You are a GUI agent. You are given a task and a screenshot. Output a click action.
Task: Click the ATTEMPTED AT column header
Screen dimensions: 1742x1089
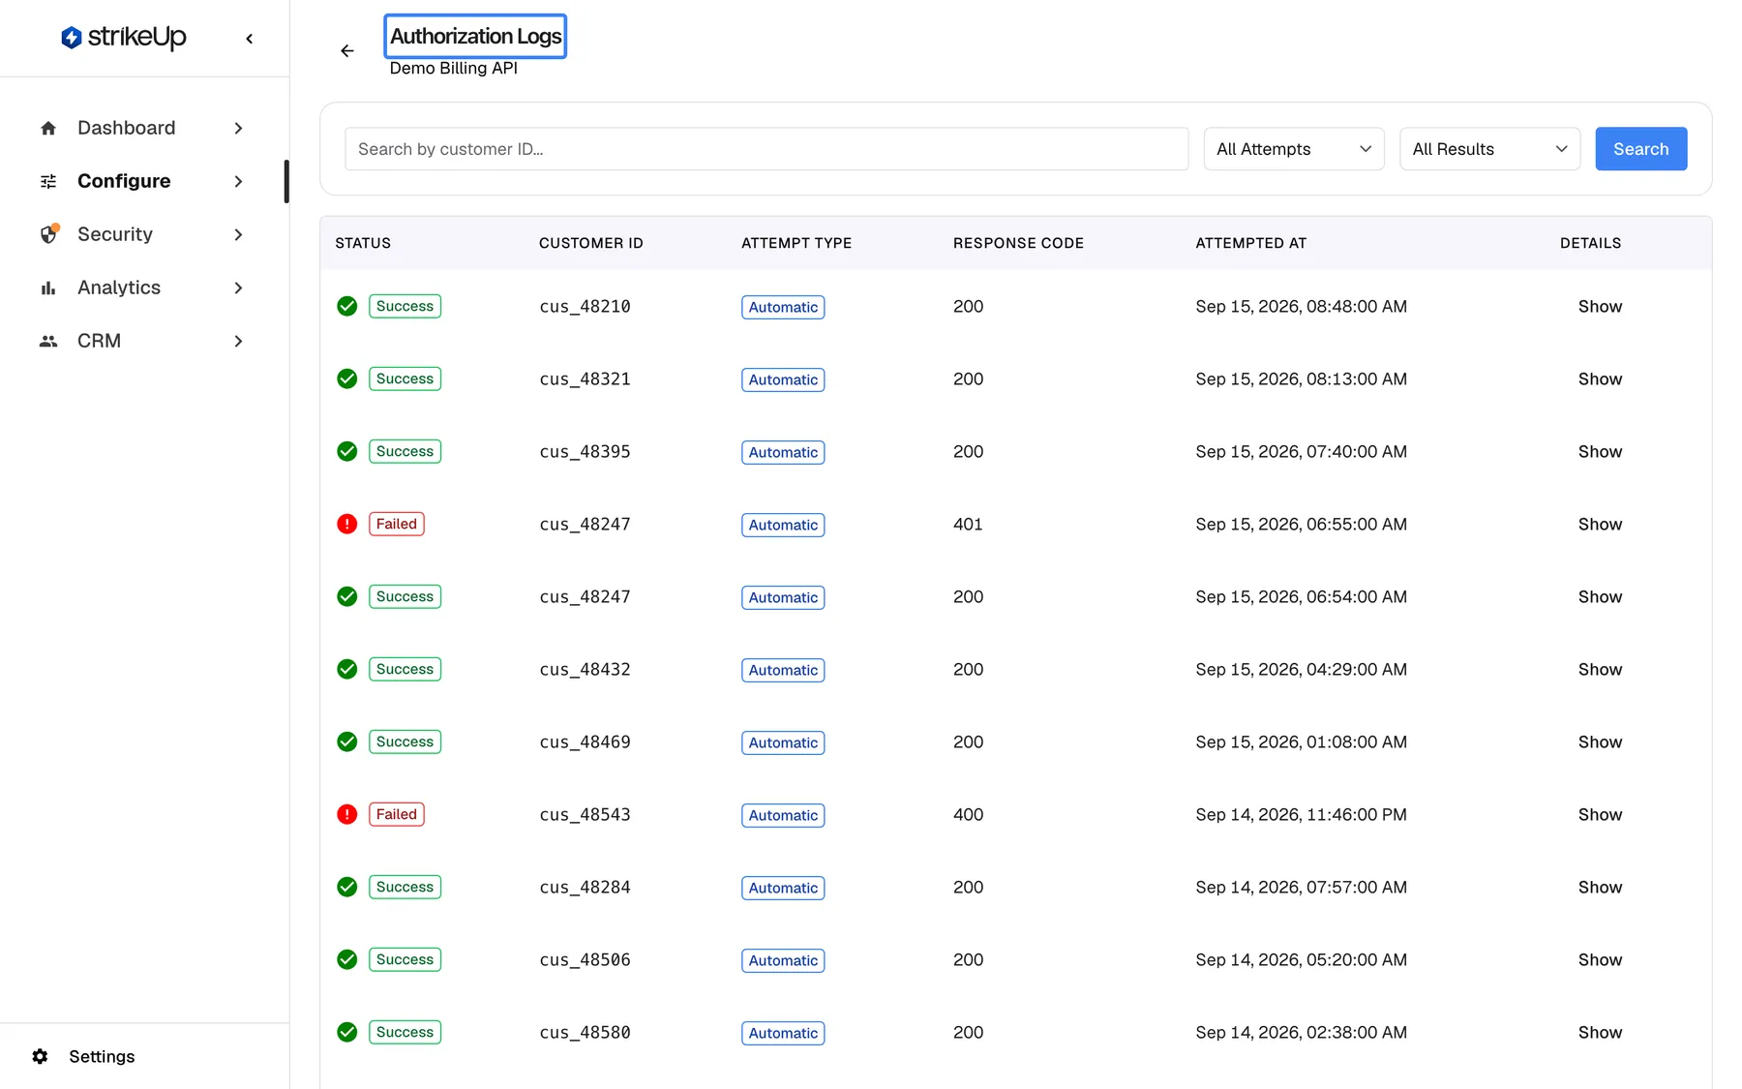(1250, 243)
